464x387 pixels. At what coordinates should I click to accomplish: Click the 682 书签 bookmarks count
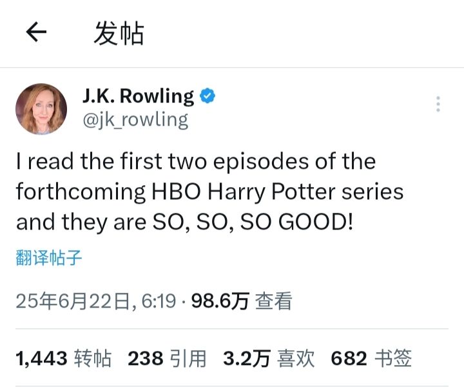pos(371,359)
